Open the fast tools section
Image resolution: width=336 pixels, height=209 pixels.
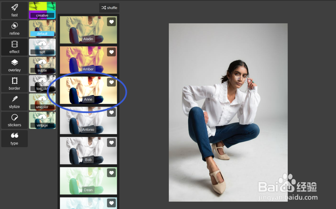pyautogui.click(x=14, y=10)
